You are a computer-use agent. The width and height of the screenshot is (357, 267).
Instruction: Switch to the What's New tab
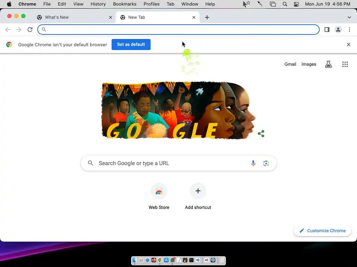tap(75, 17)
